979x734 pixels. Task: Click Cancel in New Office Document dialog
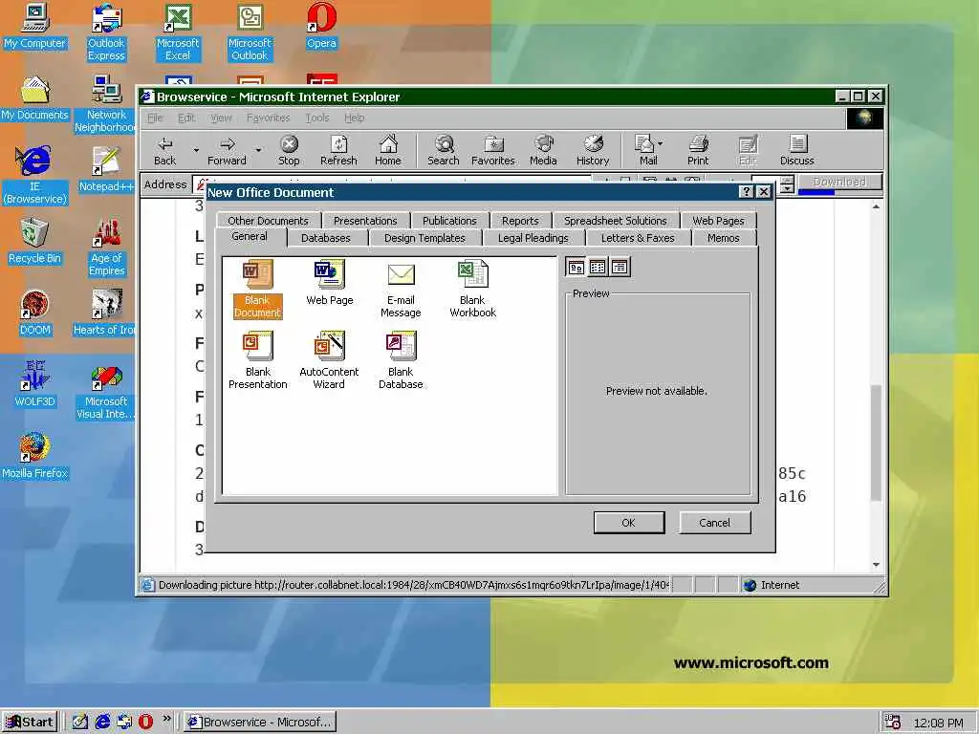(x=714, y=523)
